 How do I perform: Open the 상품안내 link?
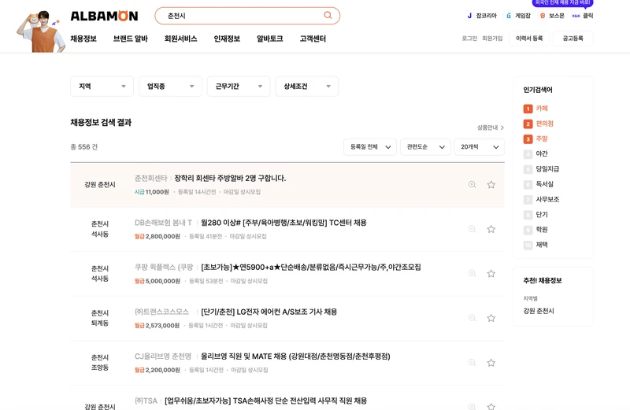click(x=490, y=127)
